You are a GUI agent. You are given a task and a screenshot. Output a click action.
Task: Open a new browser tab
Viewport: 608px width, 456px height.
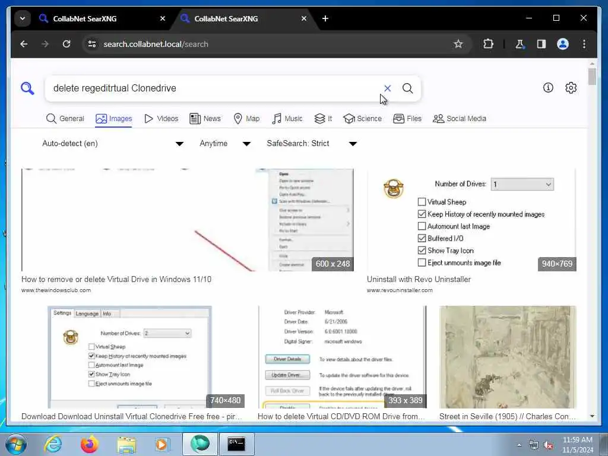click(325, 18)
